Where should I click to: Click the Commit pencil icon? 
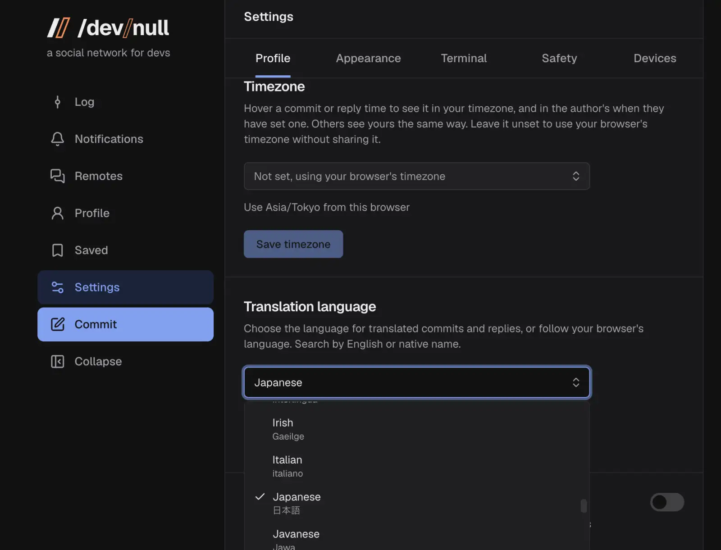coord(57,324)
